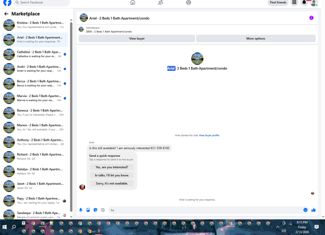The height and width of the screenshot is (235, 325).
Task: Go back using the arrow beside Marketplace
Action: click(x=6, y=14)
